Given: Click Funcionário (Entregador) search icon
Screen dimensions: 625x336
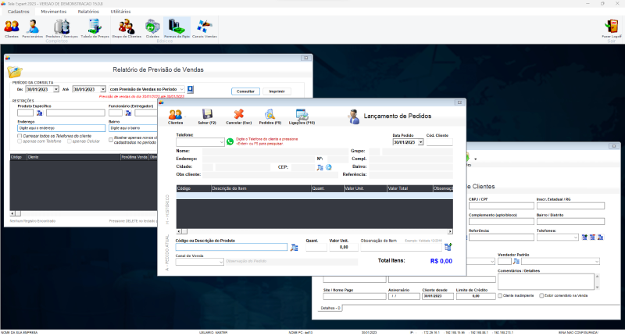Looking at the screenshot, I should [x=128, y=113].
